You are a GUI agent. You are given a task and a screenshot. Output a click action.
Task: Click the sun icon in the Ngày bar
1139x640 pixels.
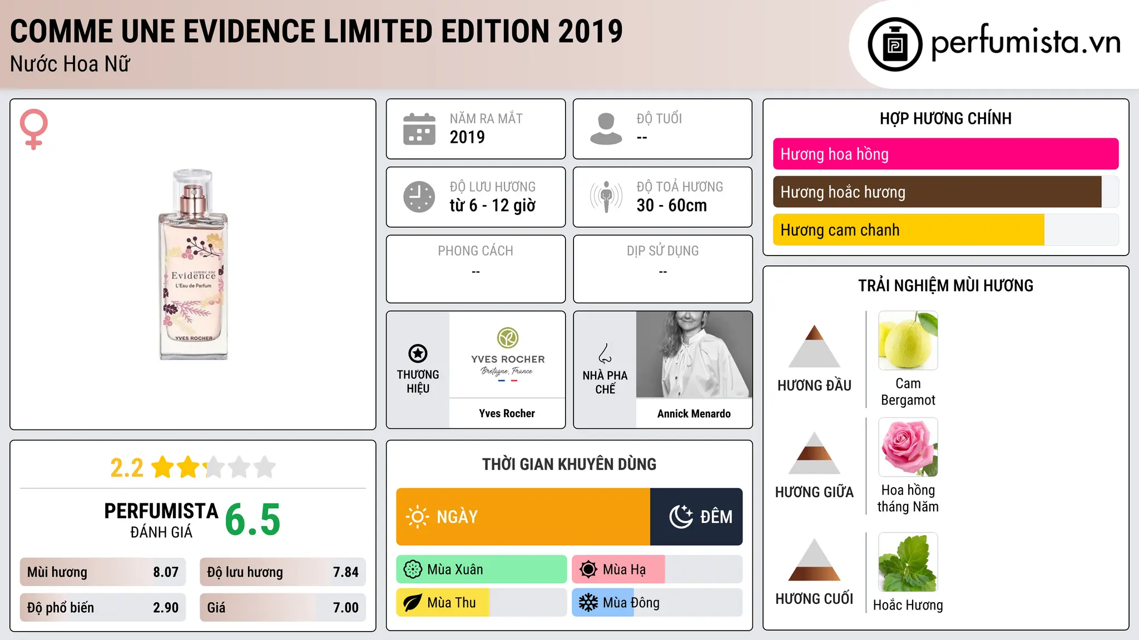point(417,517)
